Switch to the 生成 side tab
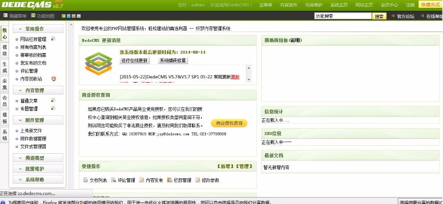The image size is (443, 204). pyautogui.click(x=5, y=68)
